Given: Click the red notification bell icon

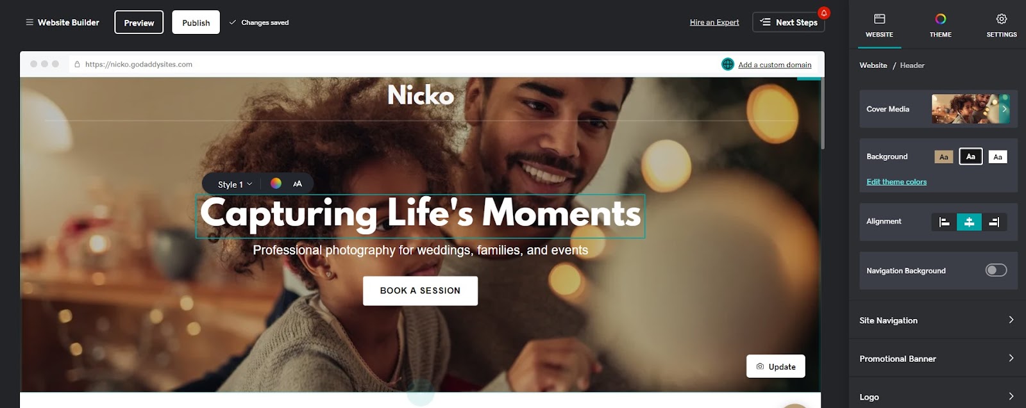Looking at the screenshot, I should click(x=824, y=13).
